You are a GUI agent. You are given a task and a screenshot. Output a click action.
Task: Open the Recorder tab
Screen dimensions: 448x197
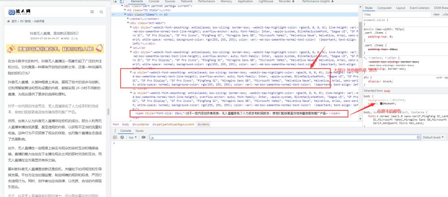(287, 1)
